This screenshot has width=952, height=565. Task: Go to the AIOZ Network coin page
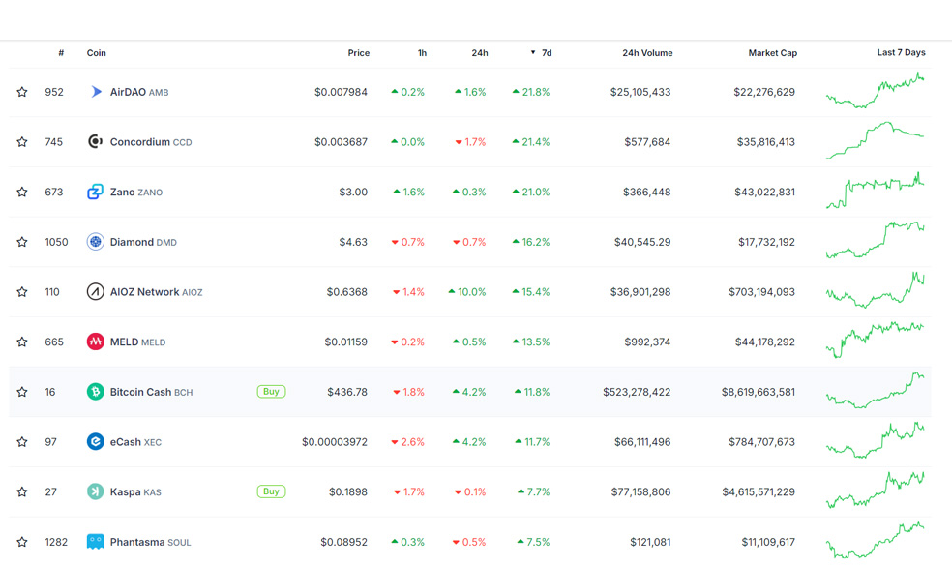pyautogui.click(x=156, y=292)
